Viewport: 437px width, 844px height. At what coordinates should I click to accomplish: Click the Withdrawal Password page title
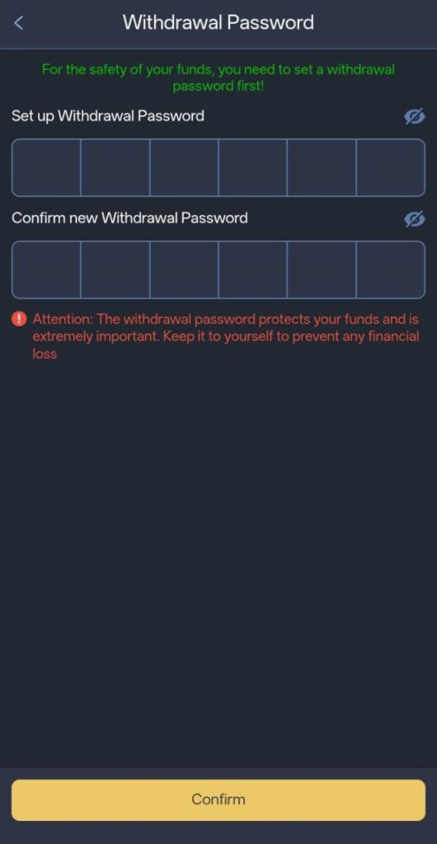218,22
